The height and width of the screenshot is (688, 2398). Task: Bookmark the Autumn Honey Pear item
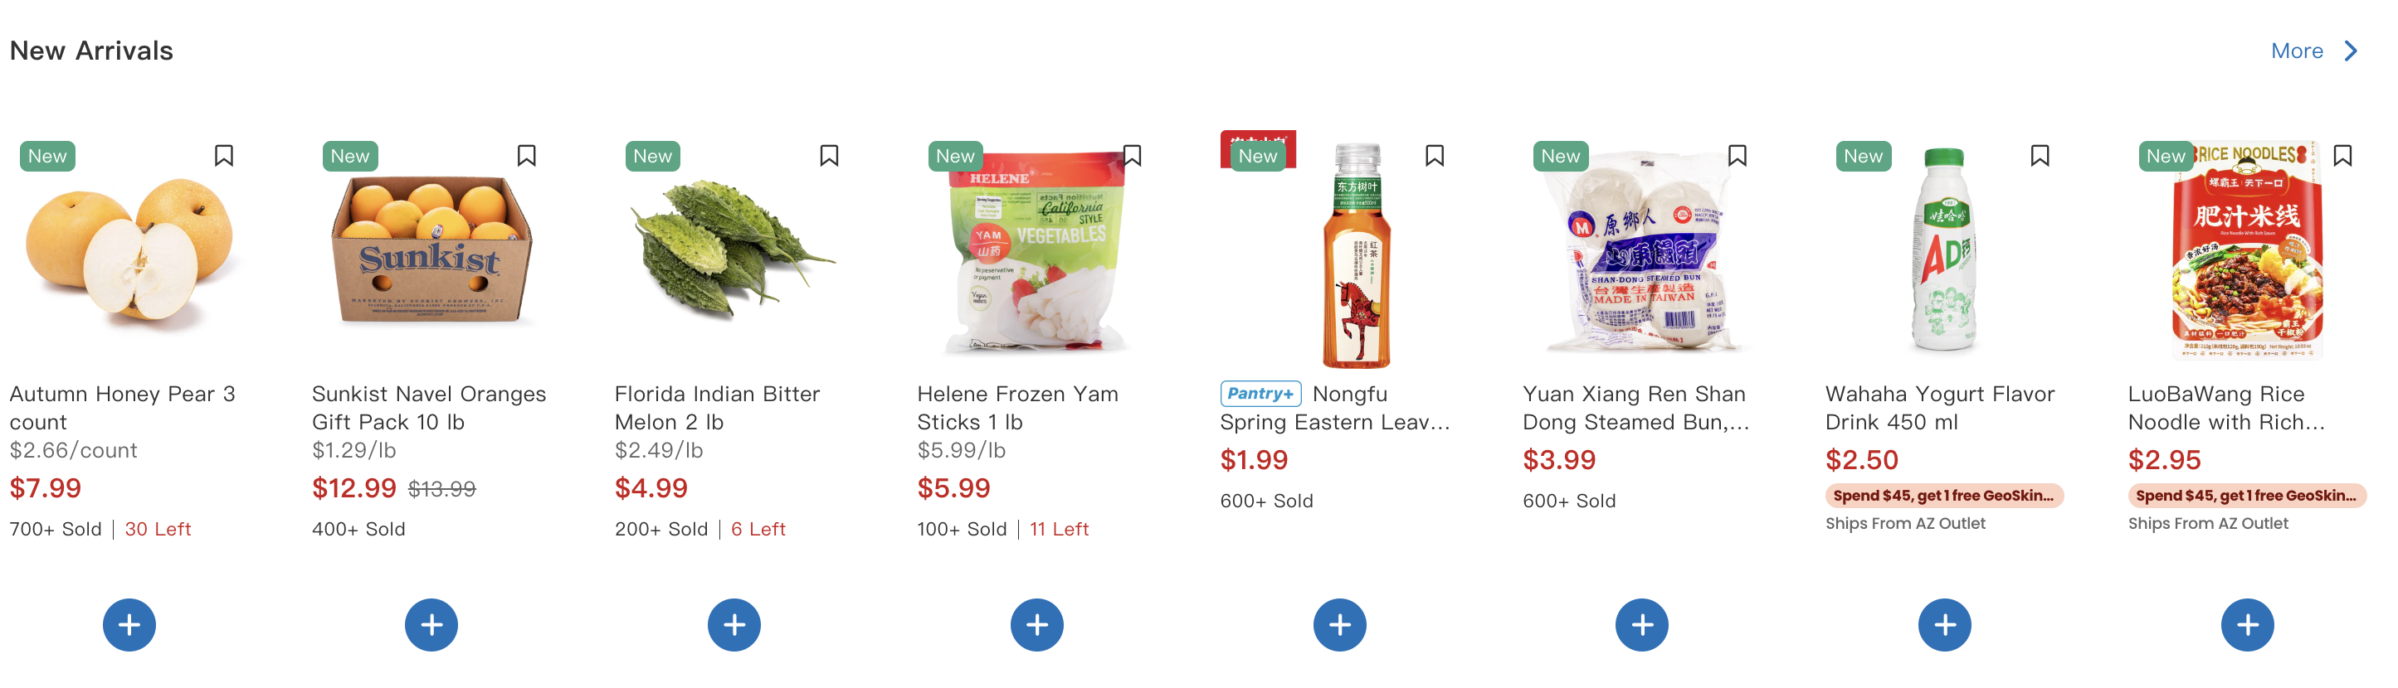[224, 155]
